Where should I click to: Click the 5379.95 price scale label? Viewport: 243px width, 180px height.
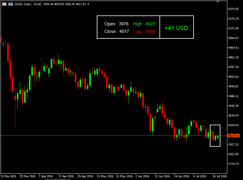(x=234, y=9)
